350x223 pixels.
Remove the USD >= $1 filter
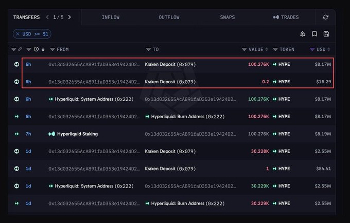pos(18,34)
